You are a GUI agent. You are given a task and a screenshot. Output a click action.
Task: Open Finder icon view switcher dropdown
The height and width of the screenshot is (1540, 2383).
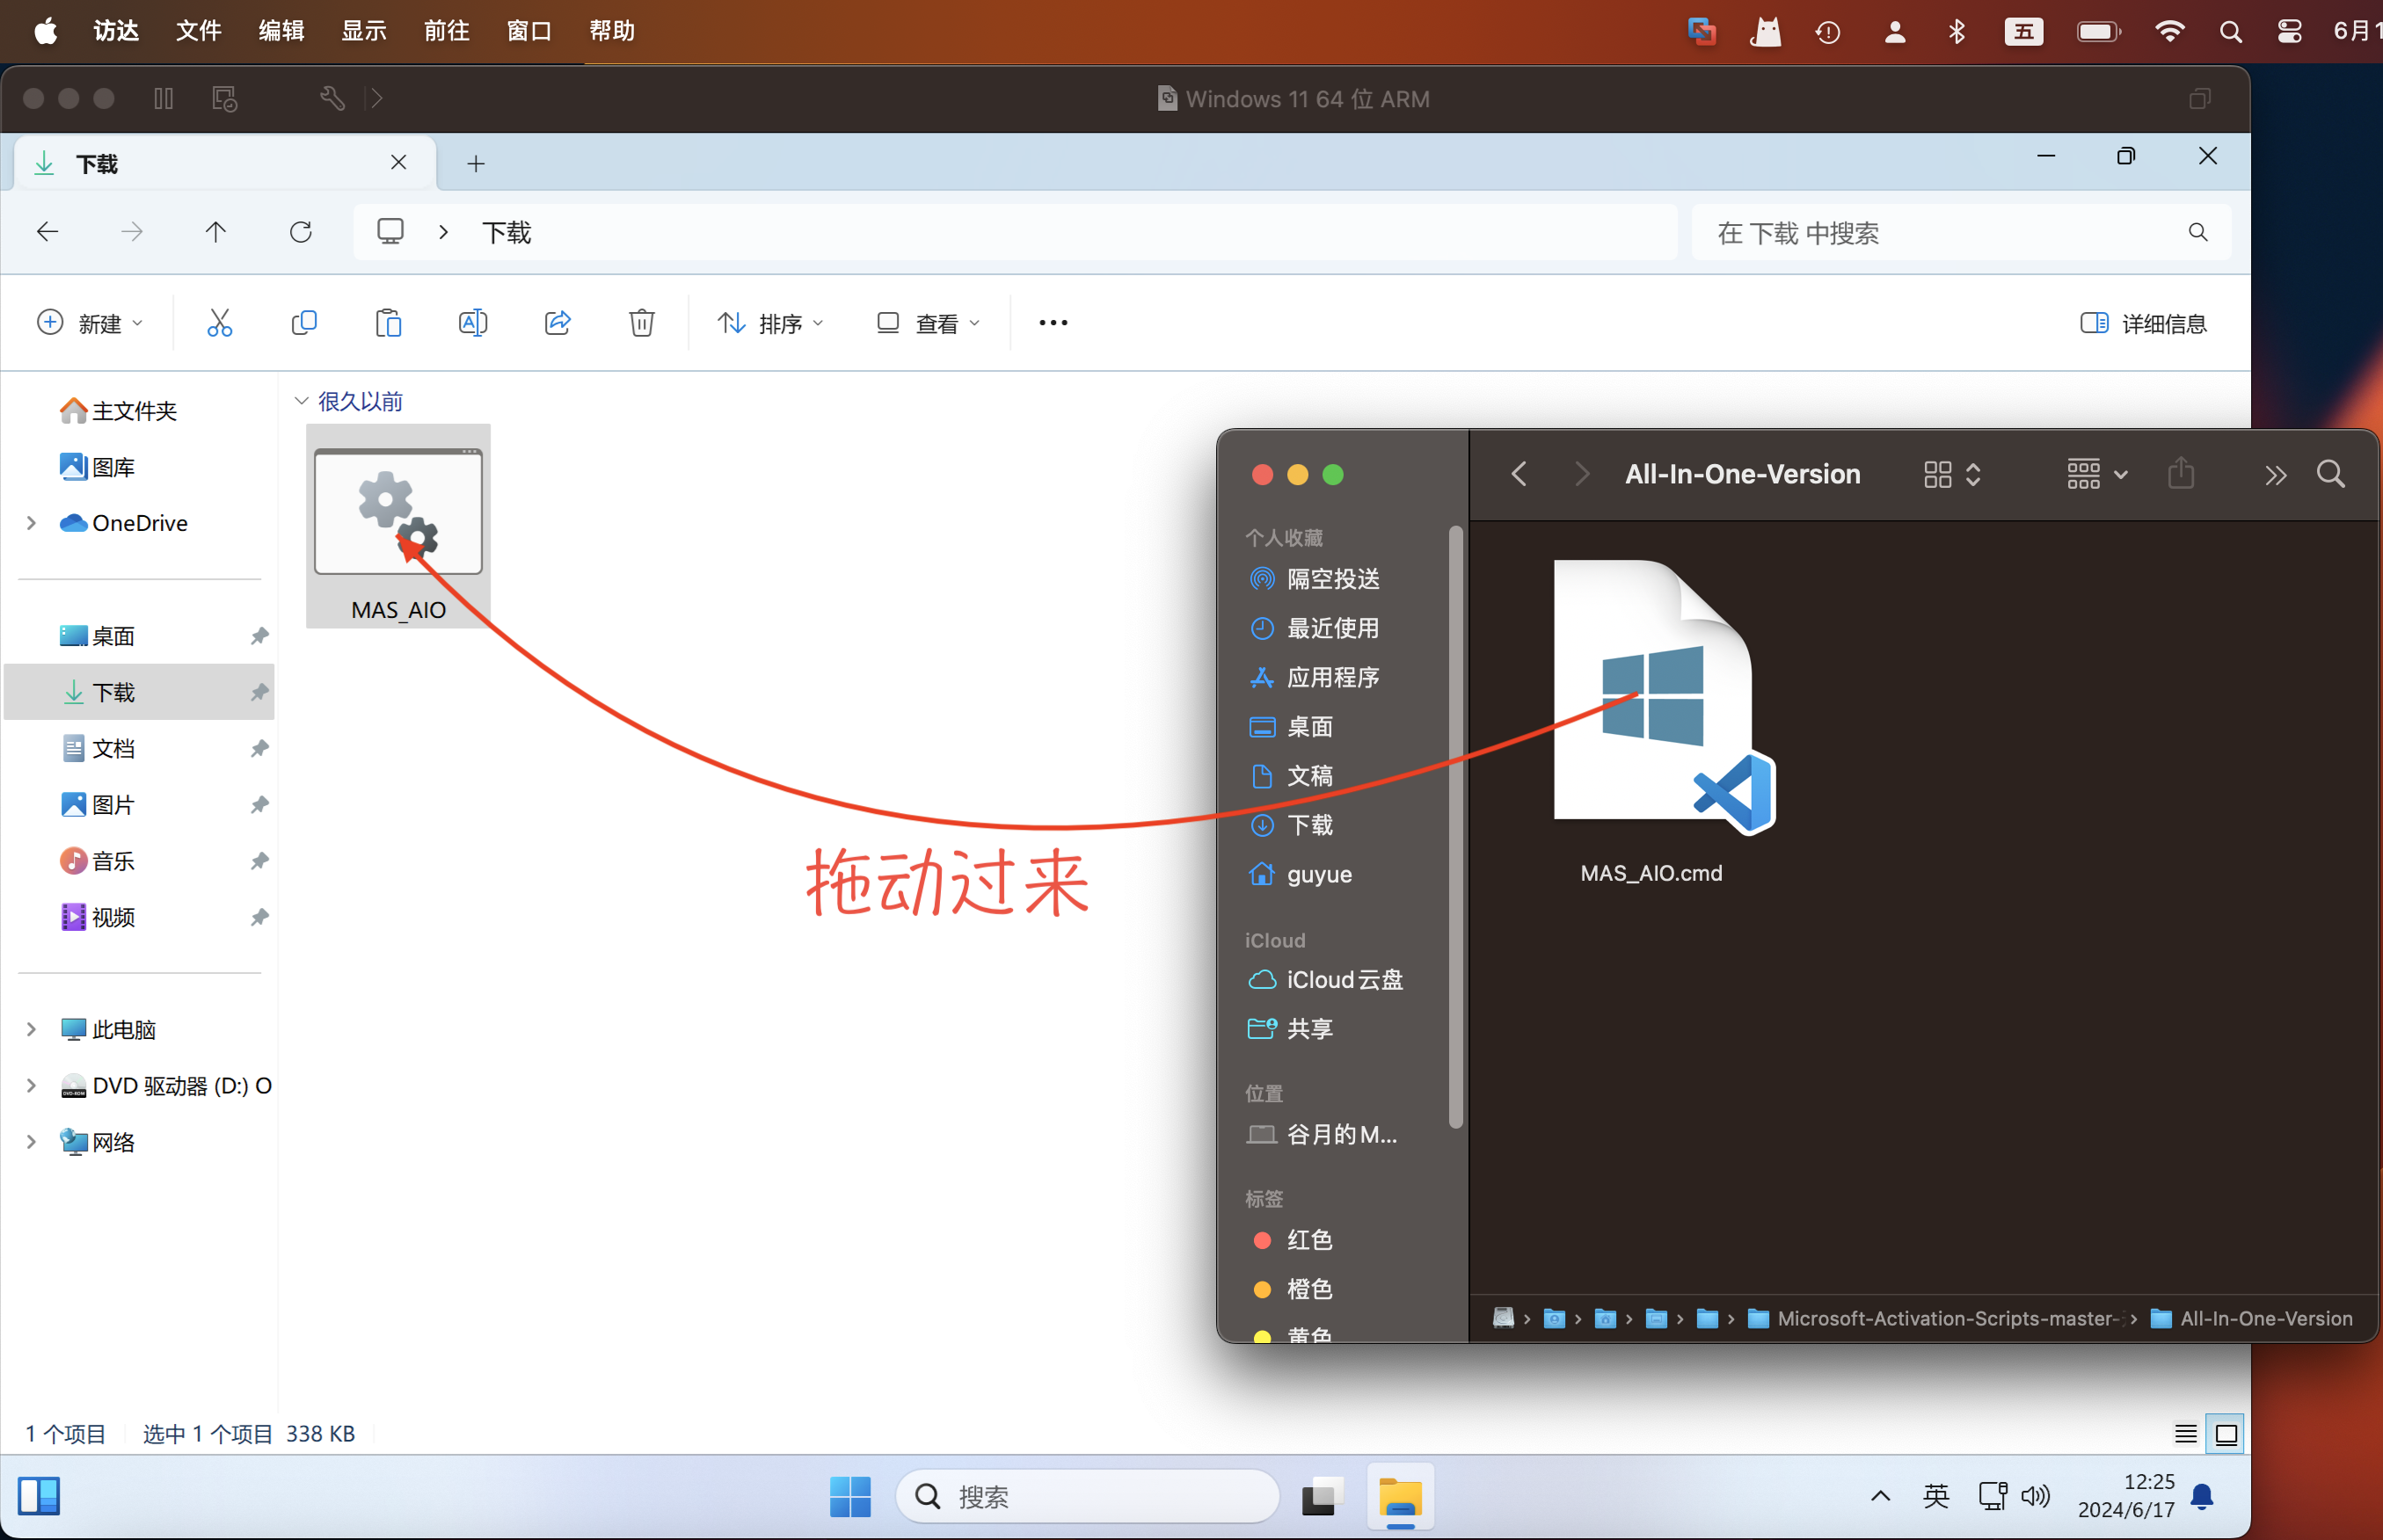pyautogui.click(x=1952, y=474)
